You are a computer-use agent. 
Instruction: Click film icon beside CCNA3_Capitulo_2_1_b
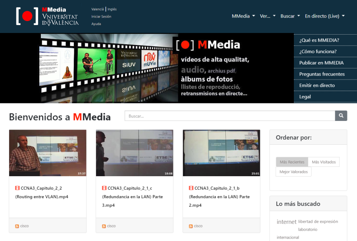click(x=191, y=188)
